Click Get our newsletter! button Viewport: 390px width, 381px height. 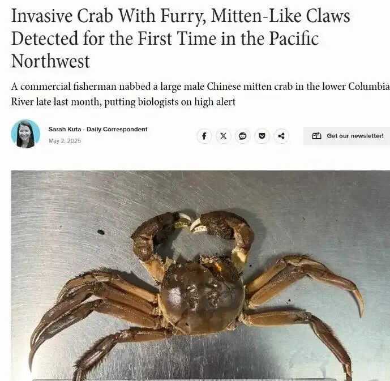tap(347, 136)
